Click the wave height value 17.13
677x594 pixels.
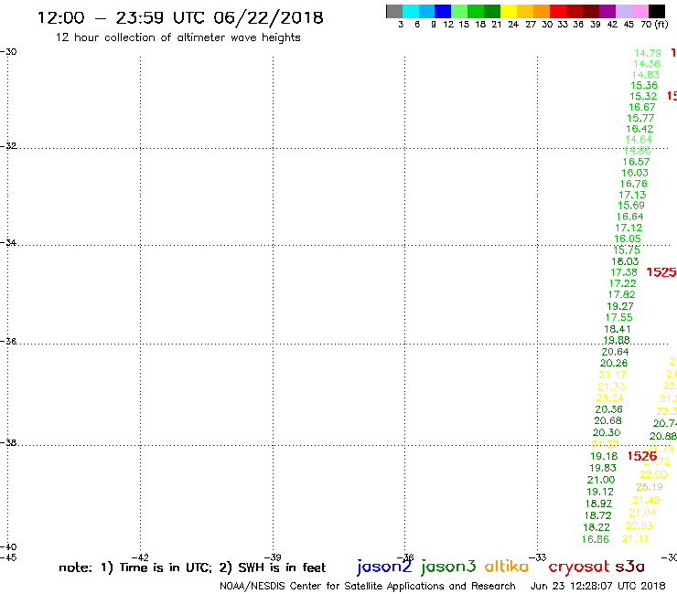pos(632,195)
